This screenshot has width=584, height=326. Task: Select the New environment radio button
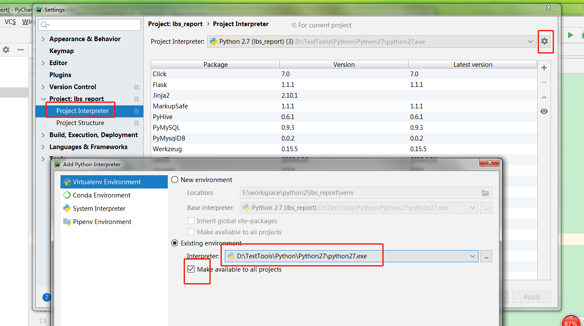click(x=175, y=180)
